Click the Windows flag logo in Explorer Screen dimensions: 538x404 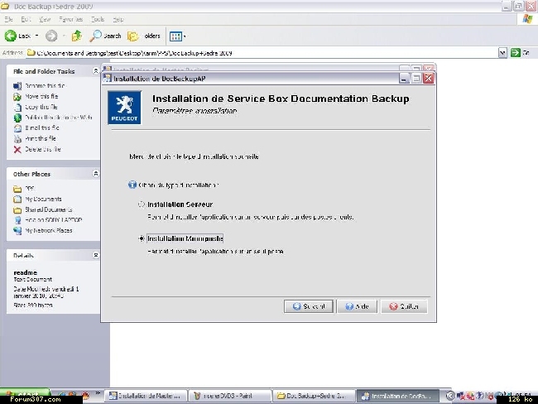[527, 19]
